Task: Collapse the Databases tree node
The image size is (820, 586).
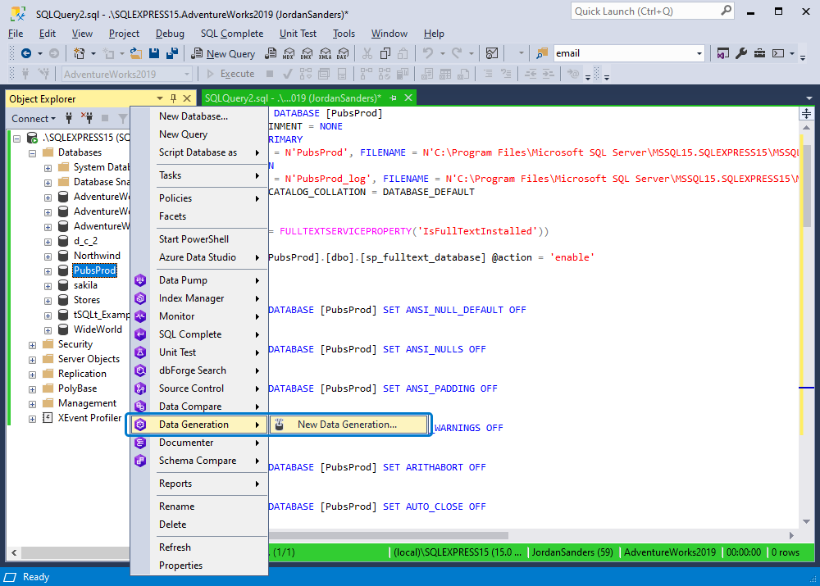Action: coord(33,153)
